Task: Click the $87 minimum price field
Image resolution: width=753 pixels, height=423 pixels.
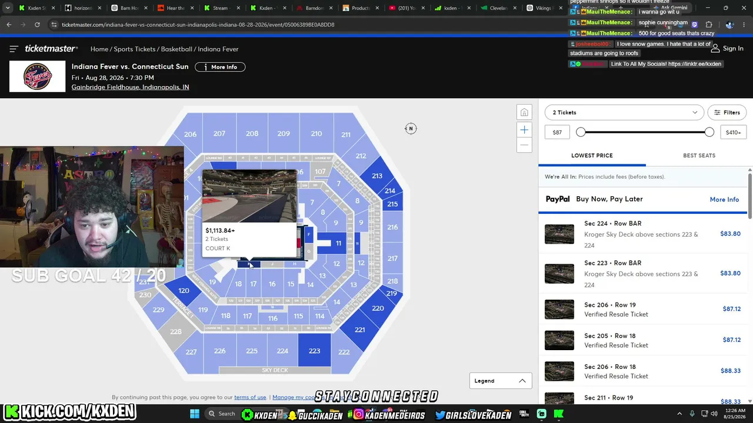Action: click(x=557, y=132)
